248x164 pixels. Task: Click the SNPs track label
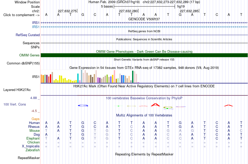(35, 47)
